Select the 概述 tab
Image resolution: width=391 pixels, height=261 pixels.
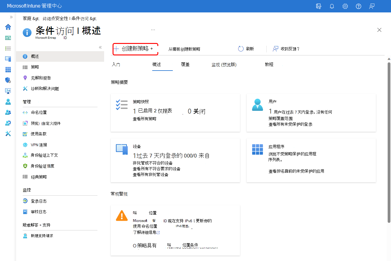pyautogui.click(x=157, y=64)
